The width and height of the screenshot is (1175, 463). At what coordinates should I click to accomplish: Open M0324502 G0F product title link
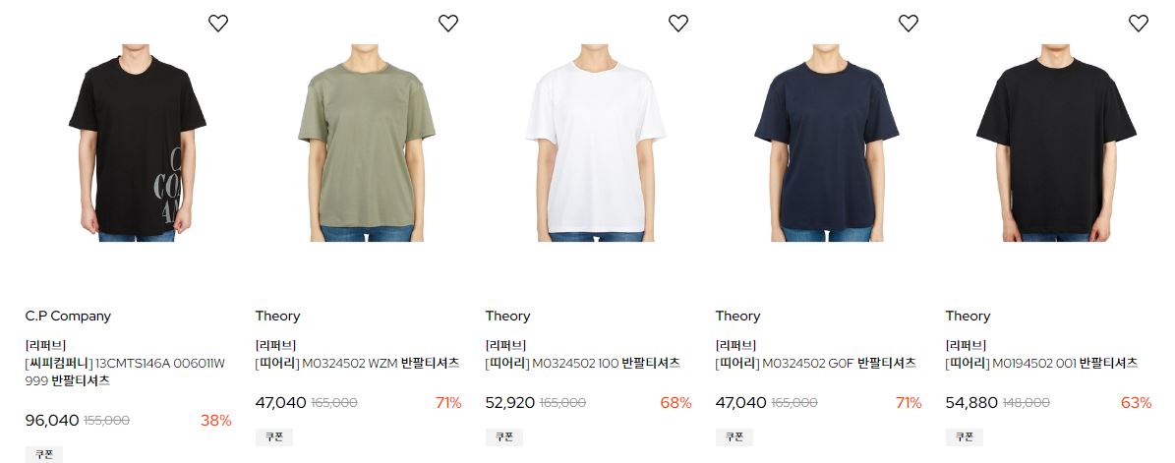pos(816,364)
